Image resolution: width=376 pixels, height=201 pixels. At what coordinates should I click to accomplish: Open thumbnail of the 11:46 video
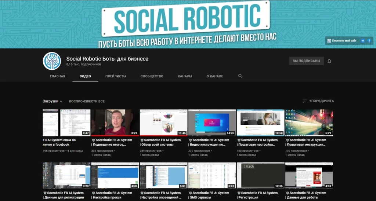point(163,123)
